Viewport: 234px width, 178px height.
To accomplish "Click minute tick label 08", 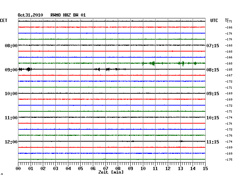I will click(118, 169).
